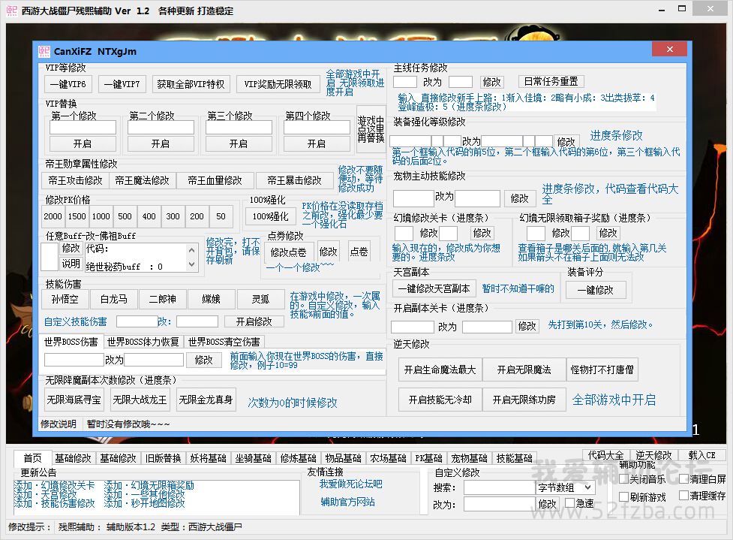This screenshot has height=540, width=733.
Task: Open the 字节数组 dropdown
Action: (566, 487)
